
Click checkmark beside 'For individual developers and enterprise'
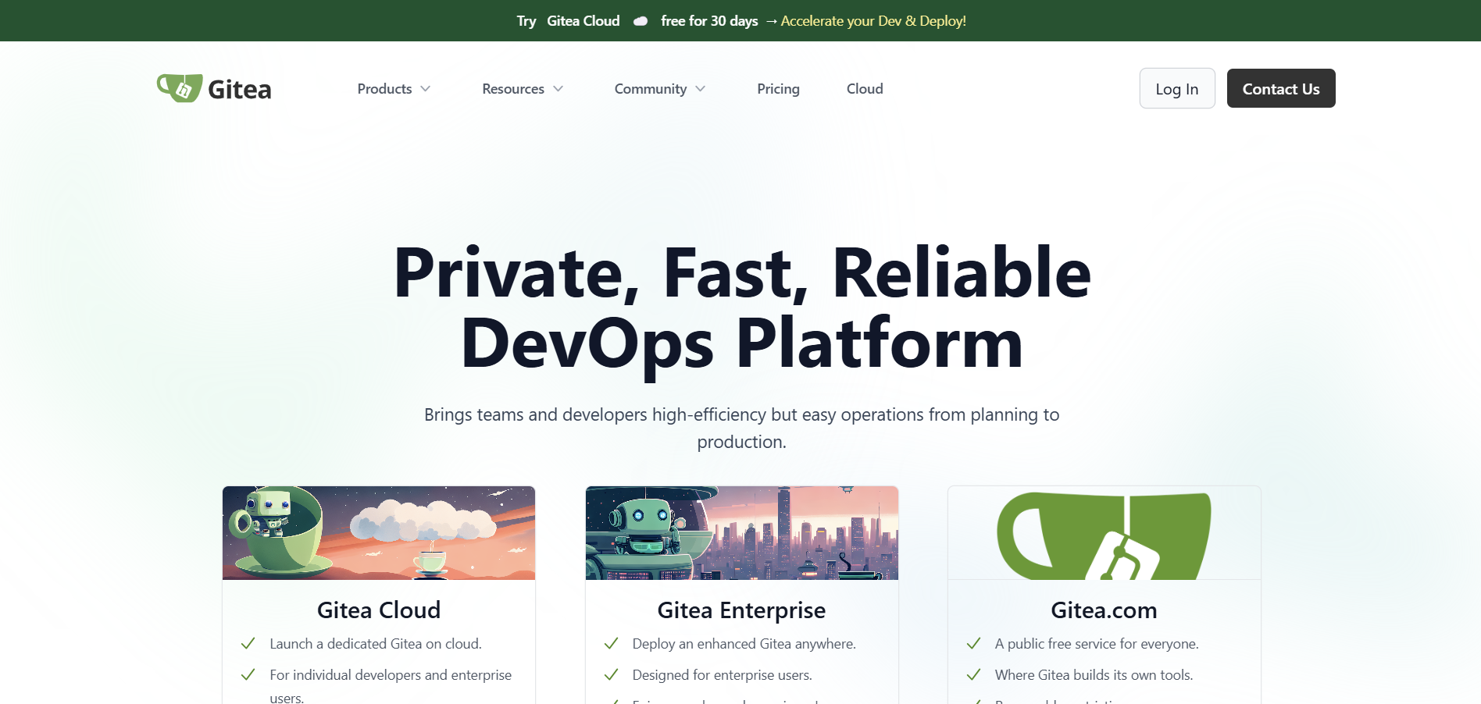click(248, 675)
